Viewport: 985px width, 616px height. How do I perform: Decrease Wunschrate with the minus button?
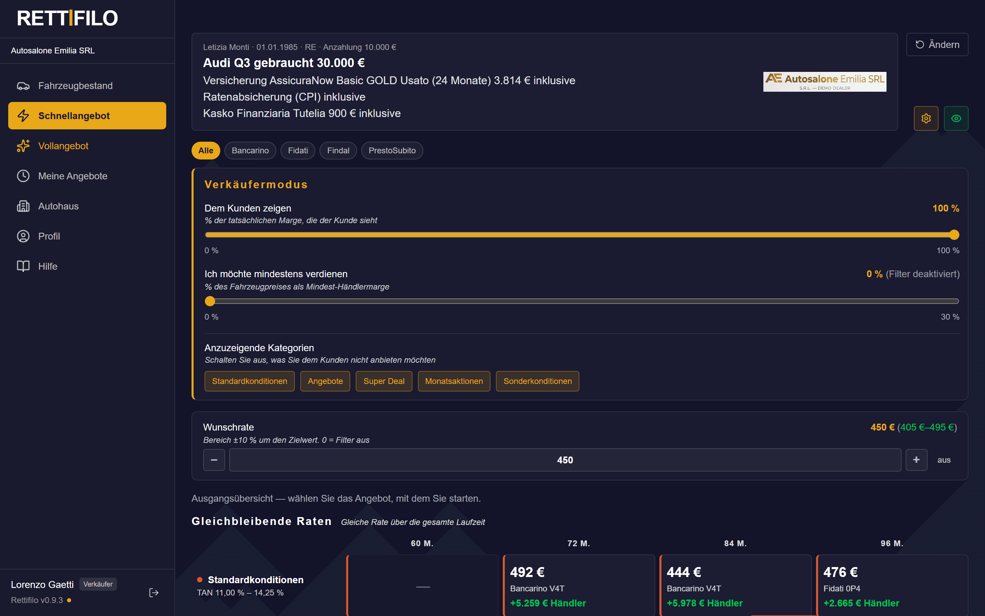point(214,460)
